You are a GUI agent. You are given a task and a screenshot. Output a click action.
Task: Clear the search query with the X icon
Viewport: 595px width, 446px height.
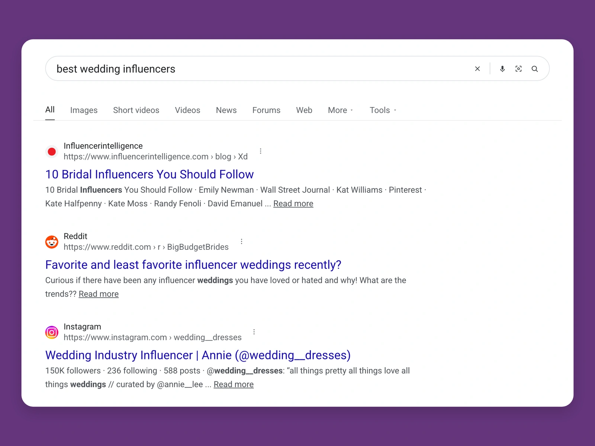[477, 69]
